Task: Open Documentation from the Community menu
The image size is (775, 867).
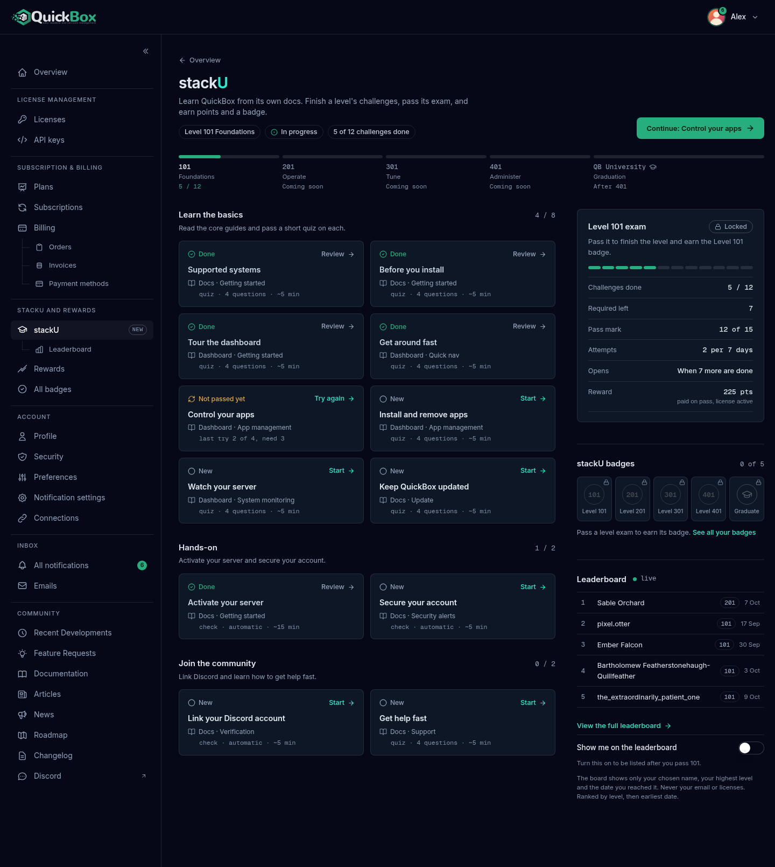Action: (82, 674)
